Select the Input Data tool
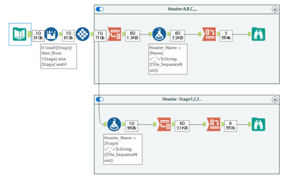This screenshot has width=290, height=177. point(19,34)
